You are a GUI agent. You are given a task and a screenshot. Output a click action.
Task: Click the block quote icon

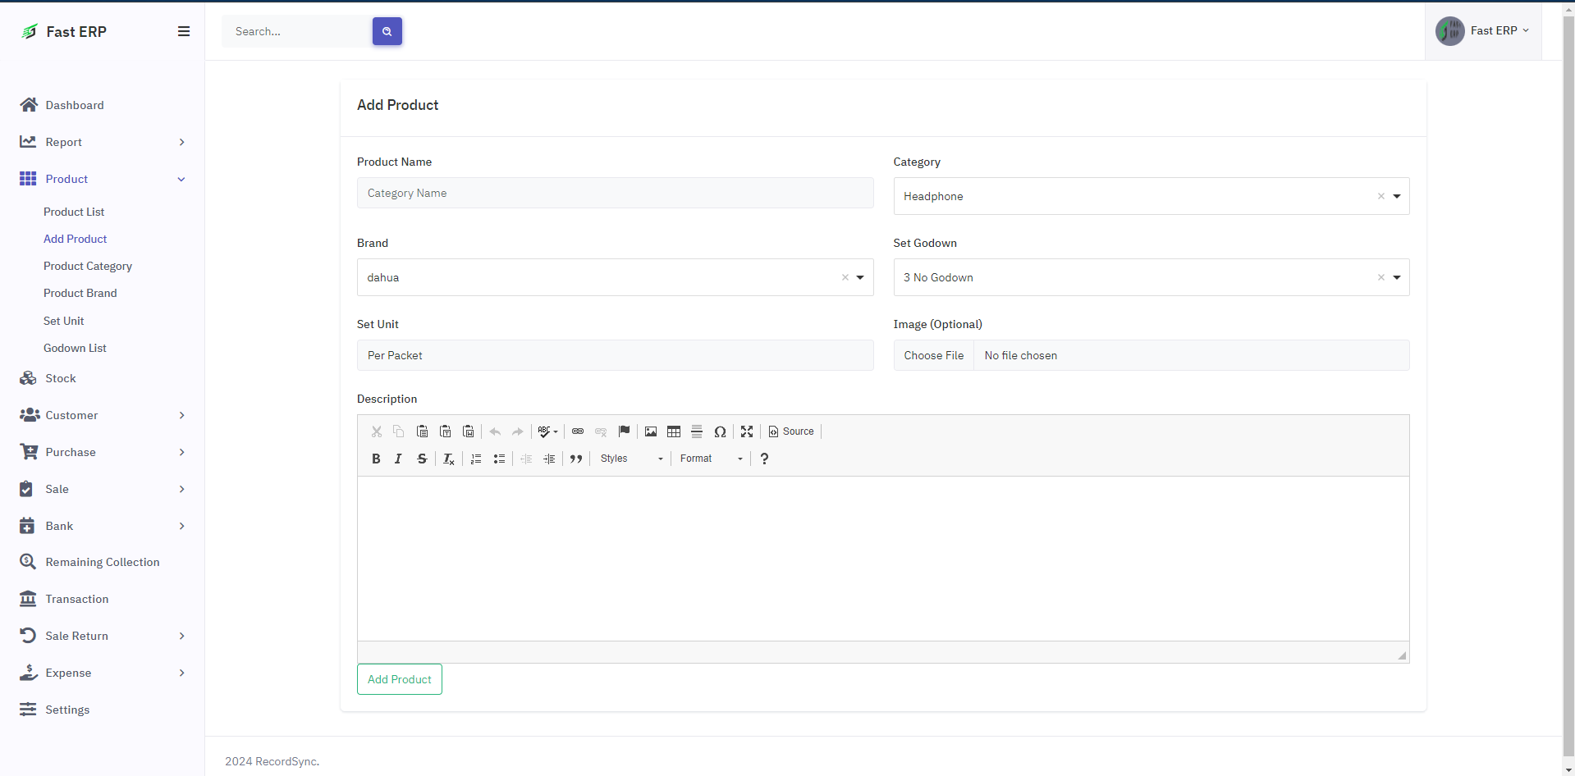point(576,459)
